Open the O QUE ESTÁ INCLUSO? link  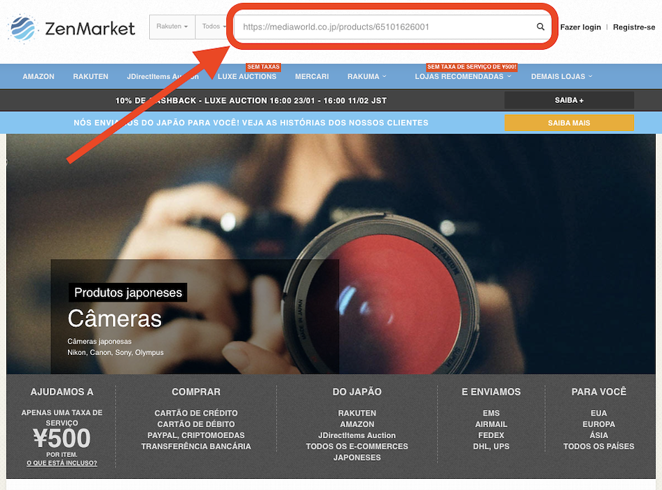click(x=62, y=463)
